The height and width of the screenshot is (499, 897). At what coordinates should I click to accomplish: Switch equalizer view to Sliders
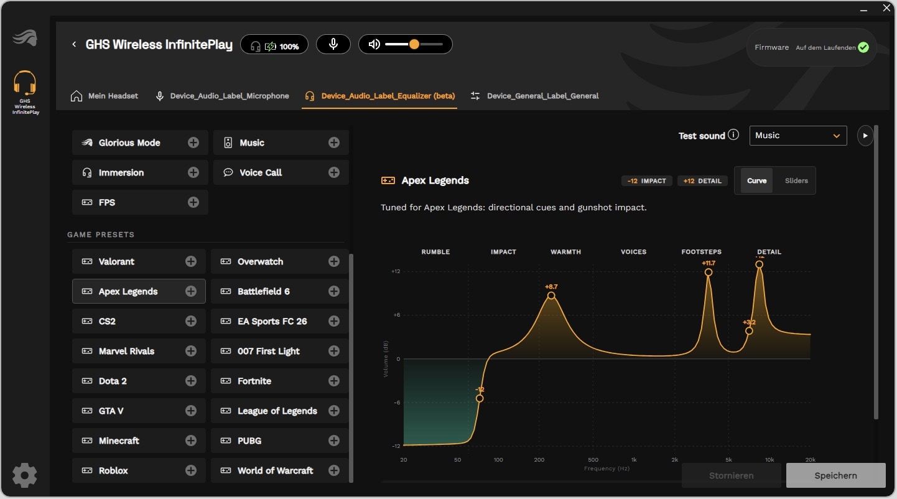point(796,180)
